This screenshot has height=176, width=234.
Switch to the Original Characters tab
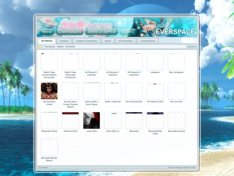[x=86, y=41]
